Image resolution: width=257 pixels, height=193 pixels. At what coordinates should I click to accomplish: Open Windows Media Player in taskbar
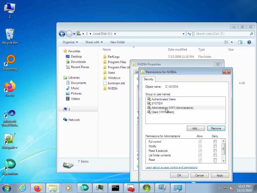[68, 188]
